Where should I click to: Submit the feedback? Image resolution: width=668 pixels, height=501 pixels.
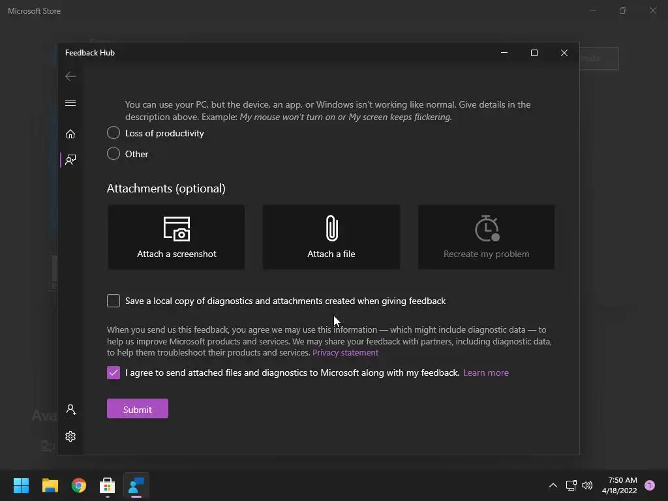coord(137,409)
